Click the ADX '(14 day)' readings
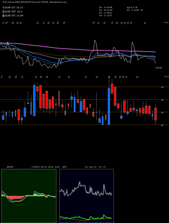Image resolution: width=169 pixels, height=223 pixels. pyautogui.click(x=95, y=167)
